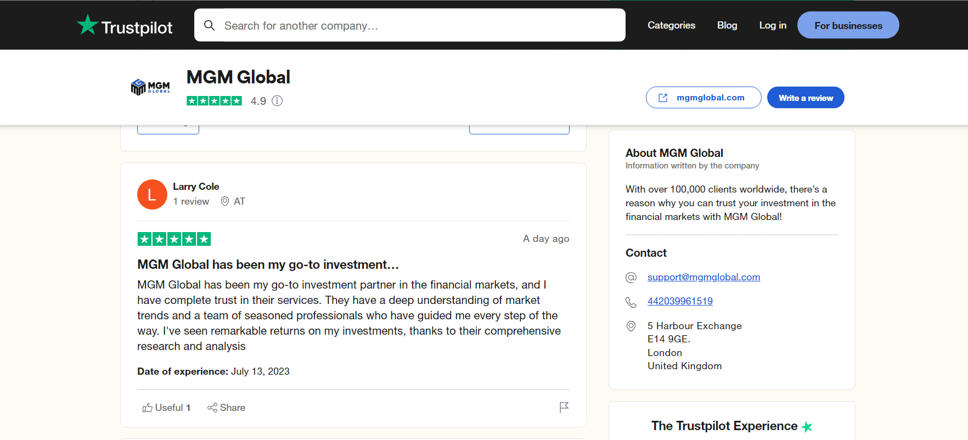Select Log in
This screenshot has width=968, height=440.
click(x=773, y=25)
